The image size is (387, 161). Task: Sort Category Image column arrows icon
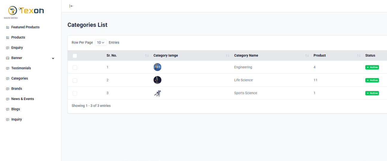(227, 56)
